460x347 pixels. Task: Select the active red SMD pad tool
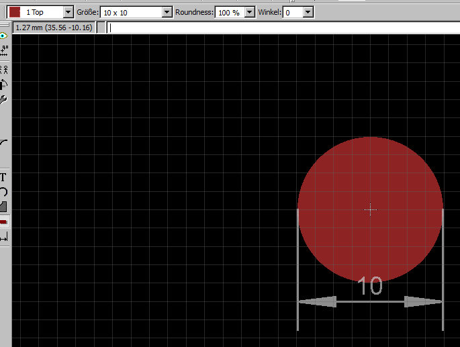(x=4, y=221)
